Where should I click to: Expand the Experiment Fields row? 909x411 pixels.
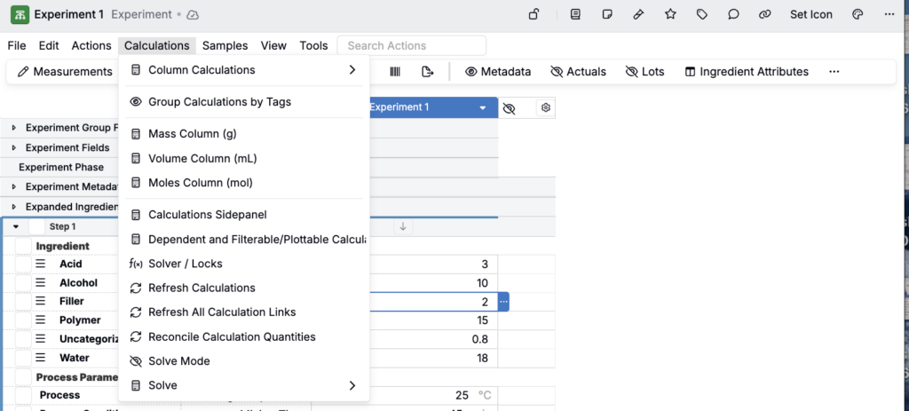point(13,147)
